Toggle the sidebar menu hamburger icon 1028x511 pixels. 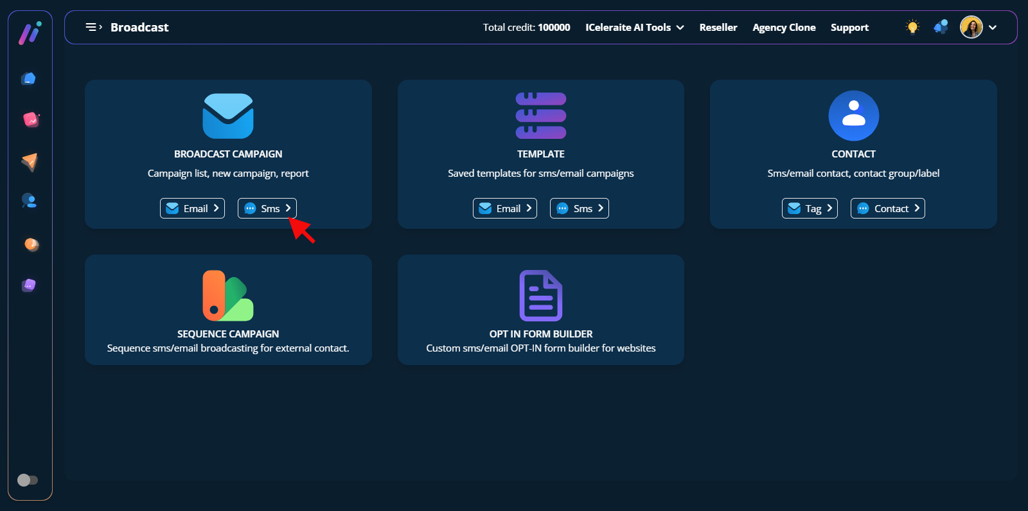coord(94,27)
